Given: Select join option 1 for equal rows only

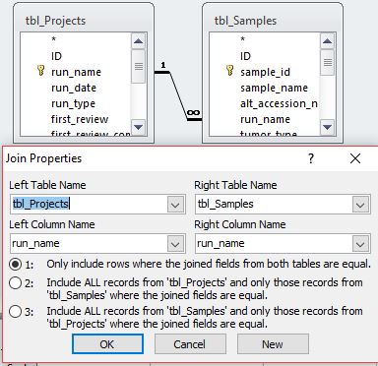Looking at the screenshot, I should (16, 265).
